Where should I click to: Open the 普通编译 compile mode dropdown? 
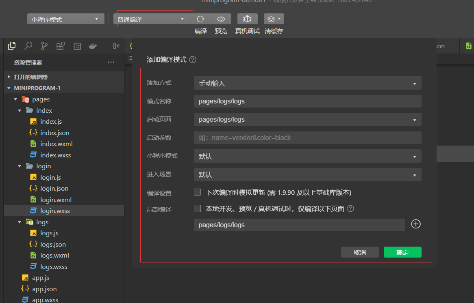[152, 19]
